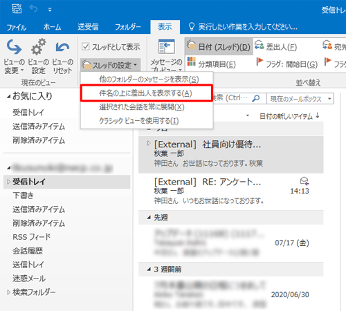Select クラシック ビューを使用する(I) menu item
This screenshot has width=346, height=311.
click(147, 121)
